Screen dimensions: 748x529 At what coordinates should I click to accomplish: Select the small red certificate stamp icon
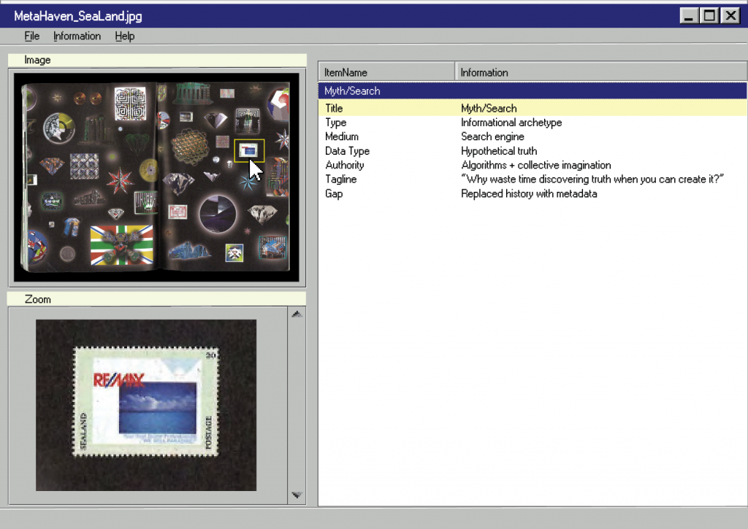[178, 212]
